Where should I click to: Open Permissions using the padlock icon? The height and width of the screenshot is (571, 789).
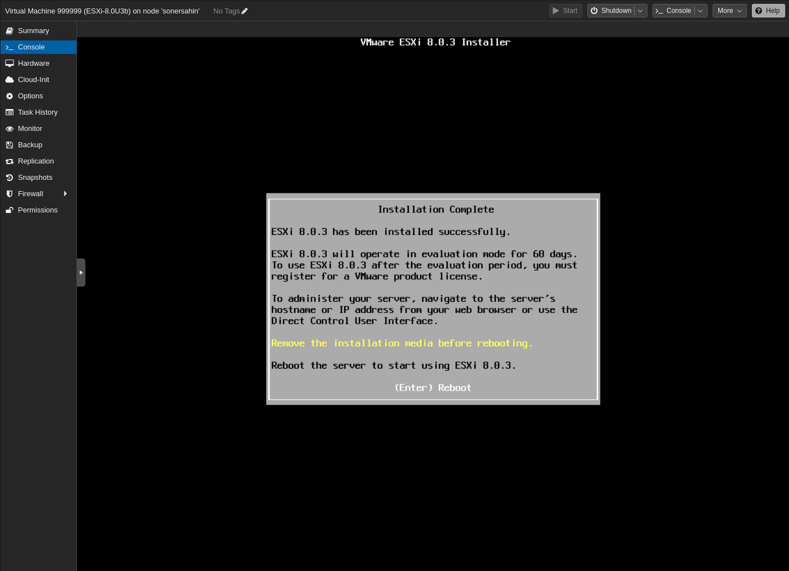click(x=10, y=210)
